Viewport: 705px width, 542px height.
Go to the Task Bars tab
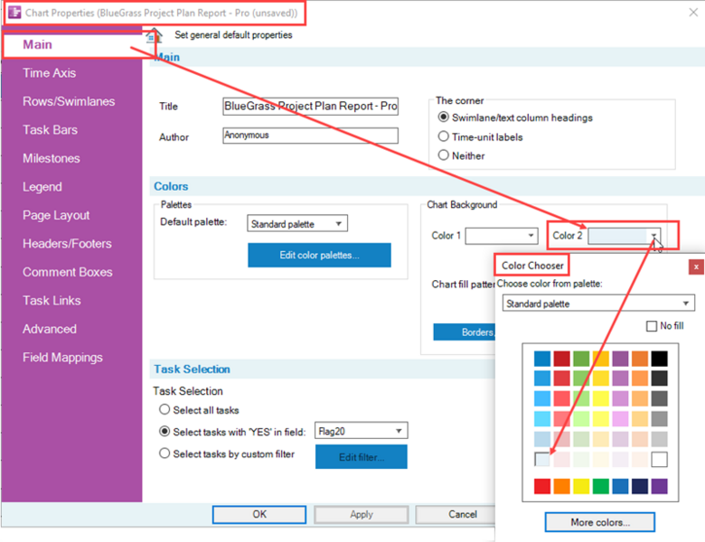[51, 130]
